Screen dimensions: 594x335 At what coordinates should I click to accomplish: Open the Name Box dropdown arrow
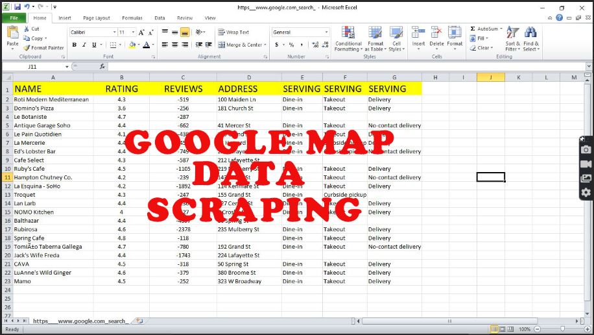coord(67,67)
